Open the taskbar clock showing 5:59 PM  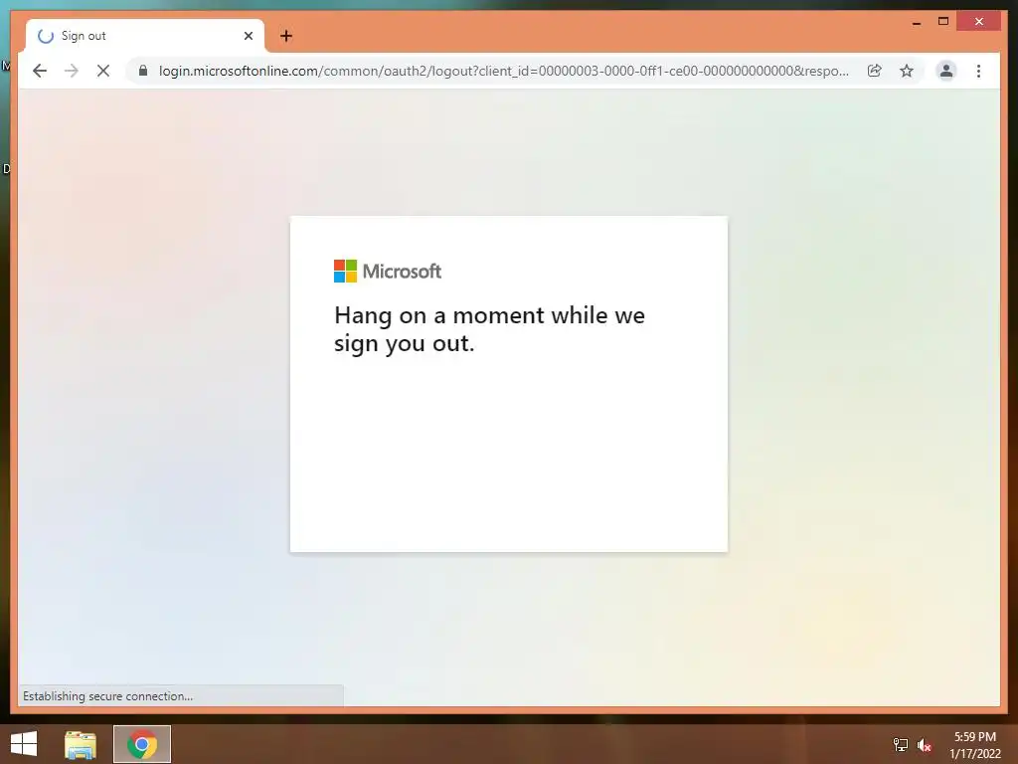tap(975, 745)
